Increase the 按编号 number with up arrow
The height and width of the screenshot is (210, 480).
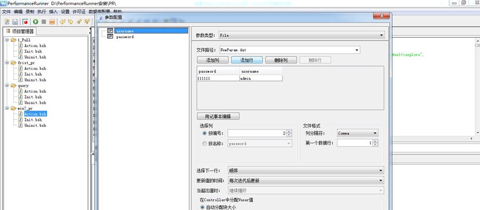click(289, 131)
